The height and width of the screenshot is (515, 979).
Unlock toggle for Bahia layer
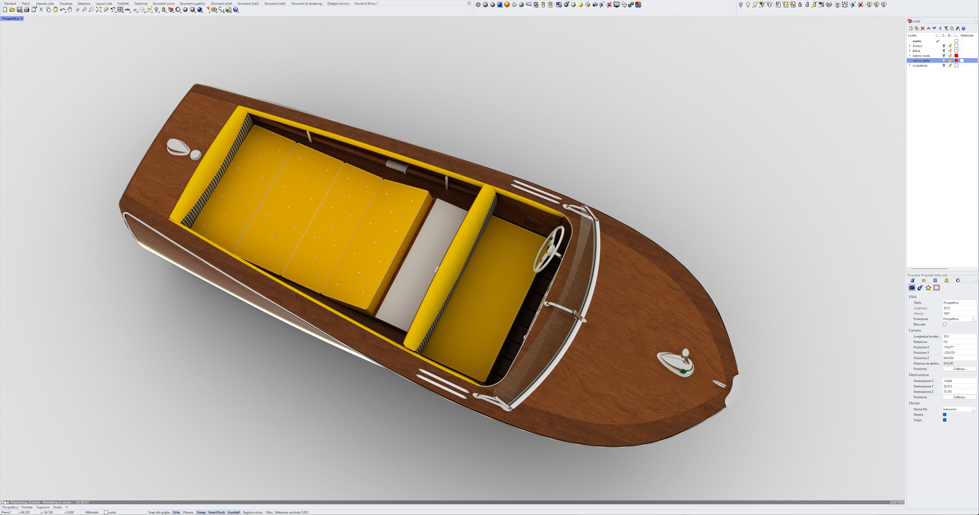(950, 51)
